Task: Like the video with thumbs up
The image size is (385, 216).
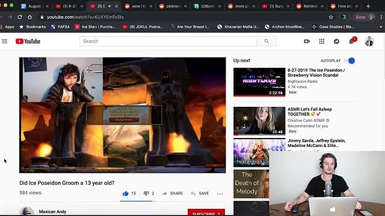Action: point(126,193)
